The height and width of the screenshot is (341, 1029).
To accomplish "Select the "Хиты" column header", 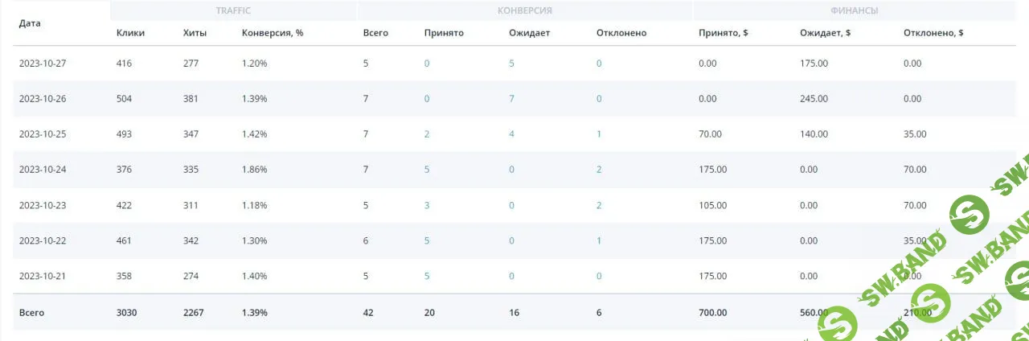I will coord(195,33).
